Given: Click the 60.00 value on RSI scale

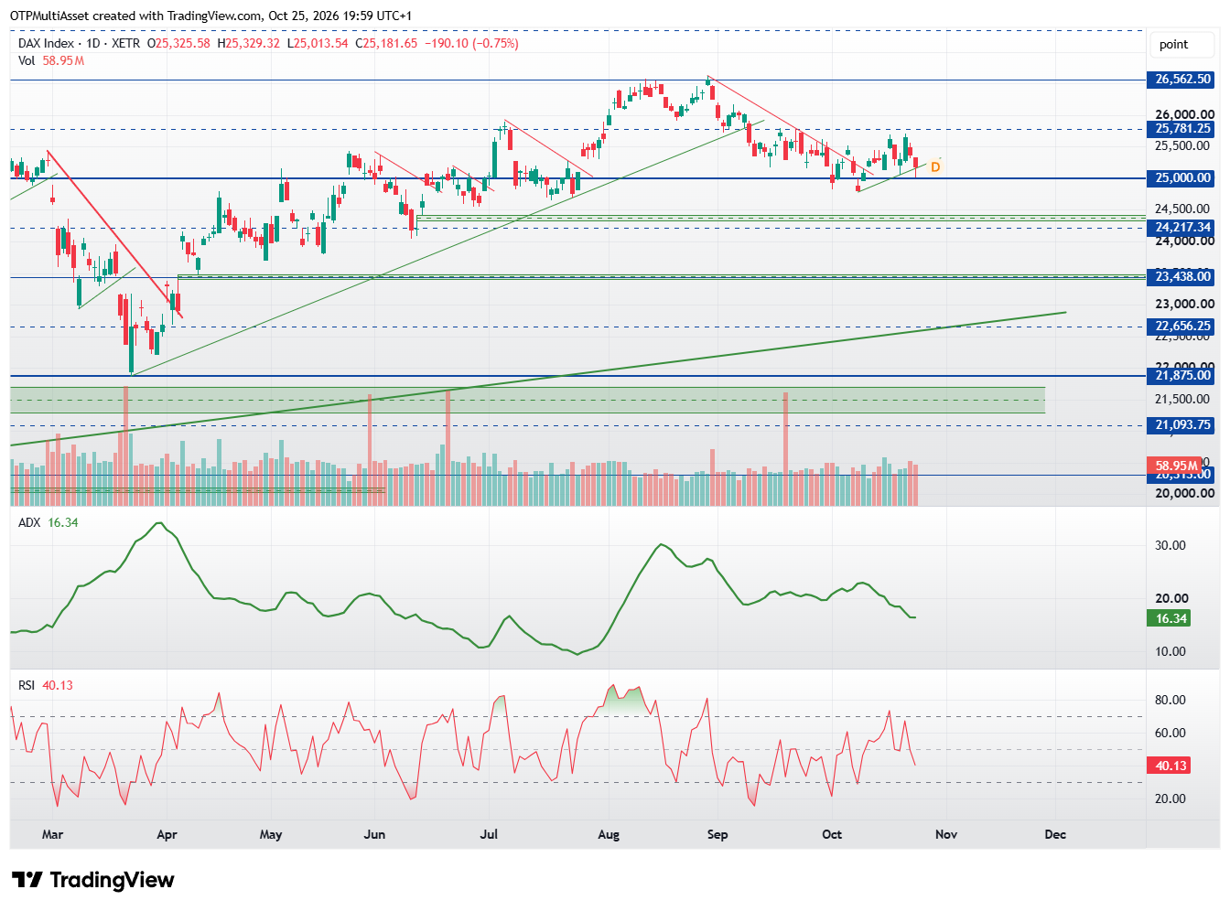Looking at the screenshot, I should pos(1171,734).
